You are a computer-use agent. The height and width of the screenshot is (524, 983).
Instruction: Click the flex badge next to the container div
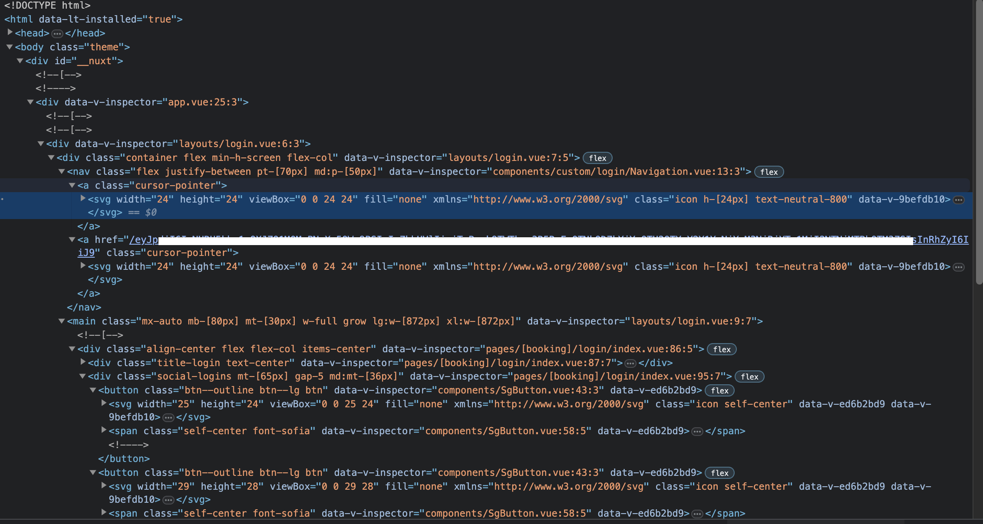(597, 157)
